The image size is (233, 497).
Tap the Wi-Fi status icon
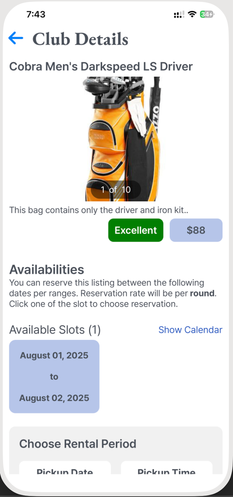click(x=192, y=14)
